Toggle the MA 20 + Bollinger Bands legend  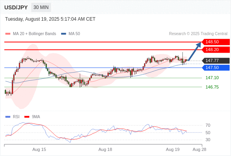(31, 34)
